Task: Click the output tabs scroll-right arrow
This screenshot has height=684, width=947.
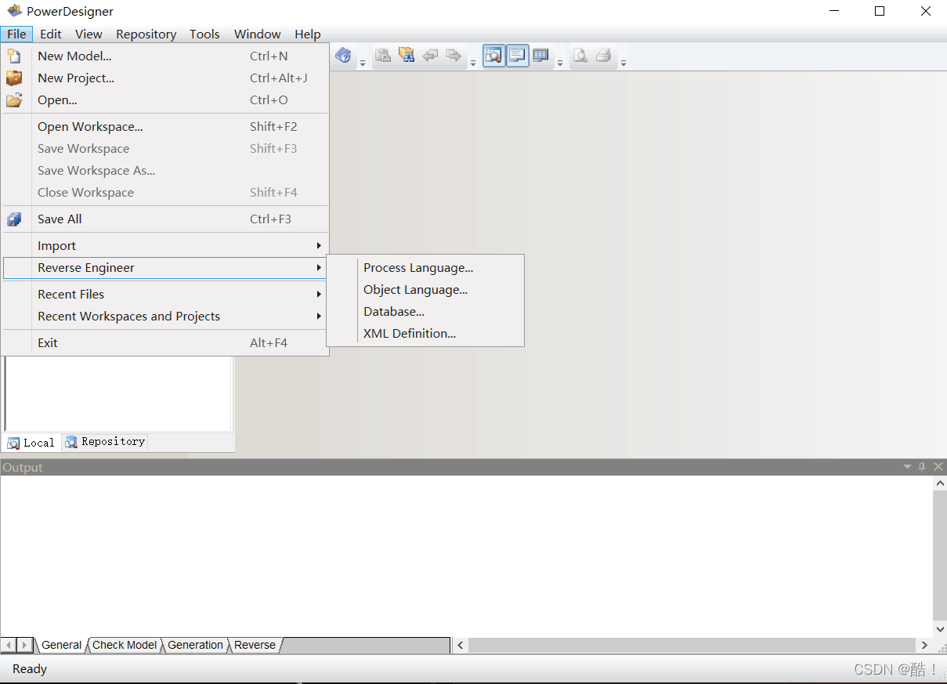Action: (26, 645)
